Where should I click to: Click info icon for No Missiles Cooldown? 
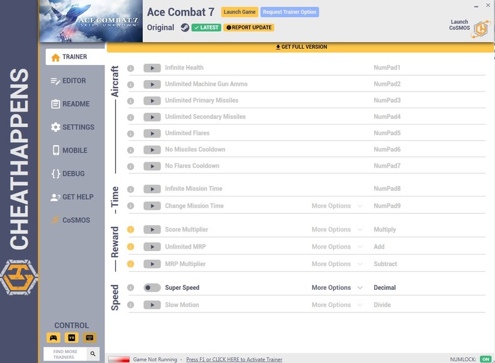click(130, 150)
